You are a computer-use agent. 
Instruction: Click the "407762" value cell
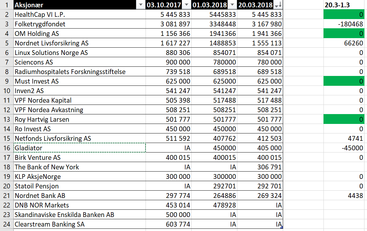coord(214,138)
